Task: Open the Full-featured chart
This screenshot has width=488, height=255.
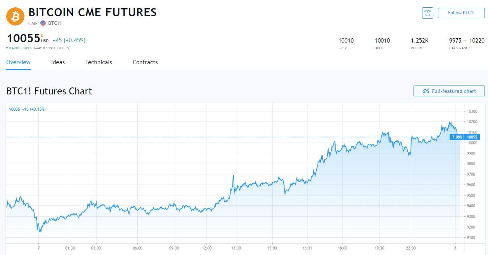Action: (449, 91)
